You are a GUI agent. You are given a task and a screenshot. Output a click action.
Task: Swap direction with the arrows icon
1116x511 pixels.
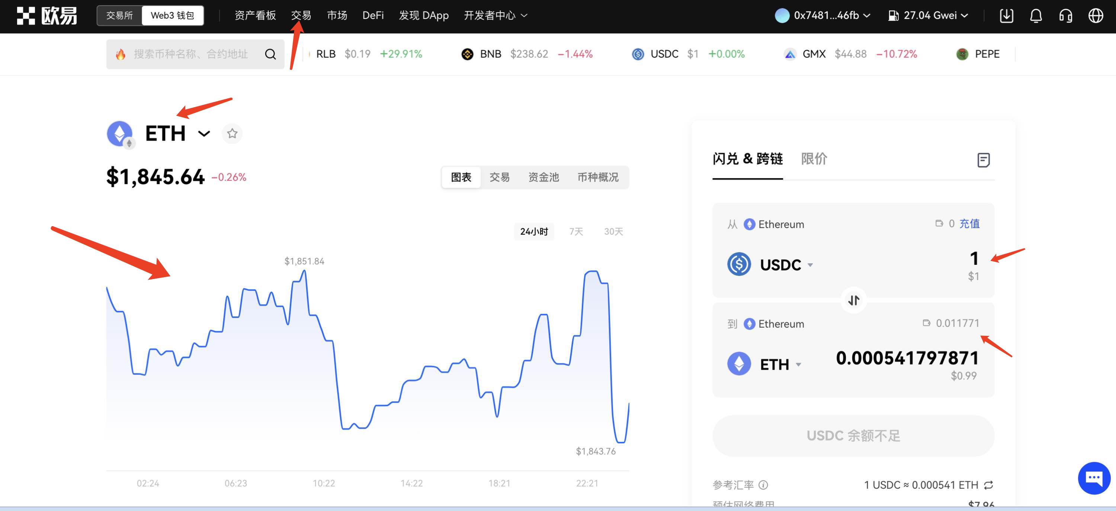[x=853, y=300]
